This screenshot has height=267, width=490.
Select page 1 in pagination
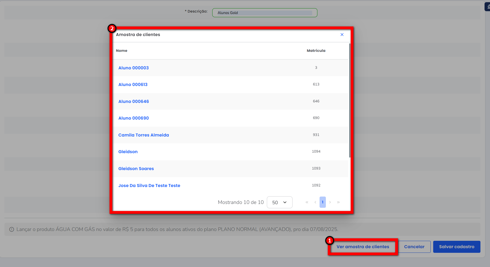323,202
